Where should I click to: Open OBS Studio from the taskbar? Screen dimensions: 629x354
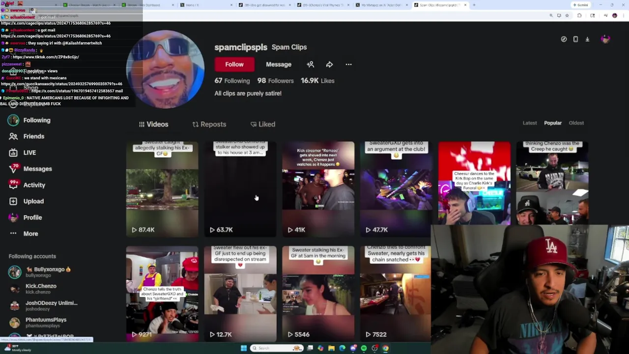374,348
